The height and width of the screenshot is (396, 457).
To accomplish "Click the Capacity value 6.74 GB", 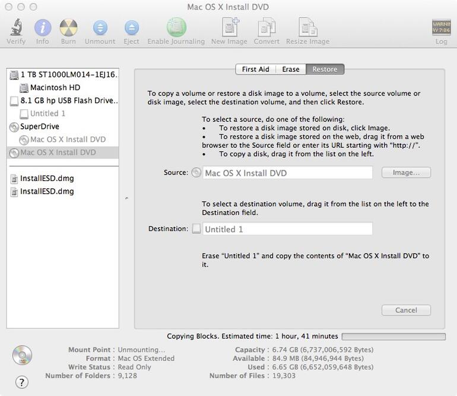I will [323, 350].
